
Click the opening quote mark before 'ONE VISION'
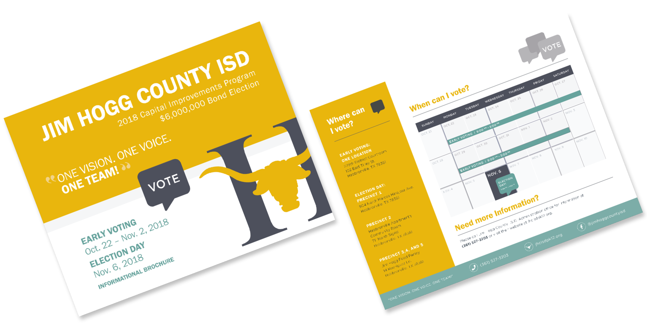(51, 179)
